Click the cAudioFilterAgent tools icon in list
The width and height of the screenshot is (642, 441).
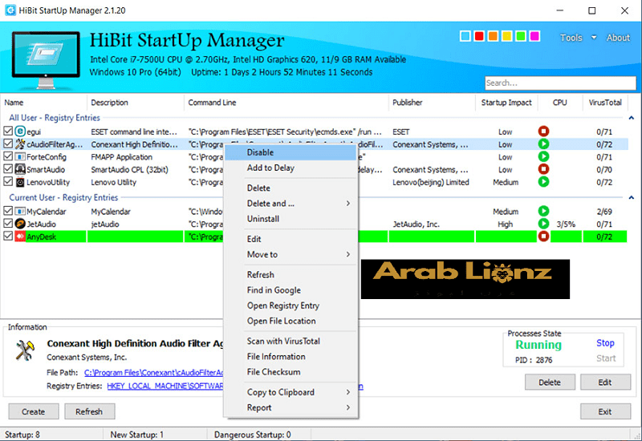20,144
